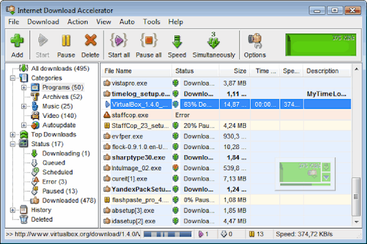
Task: Open the Auto menu
Action: [127, 22]
